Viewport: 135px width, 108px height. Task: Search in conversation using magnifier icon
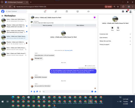[118, 28]
